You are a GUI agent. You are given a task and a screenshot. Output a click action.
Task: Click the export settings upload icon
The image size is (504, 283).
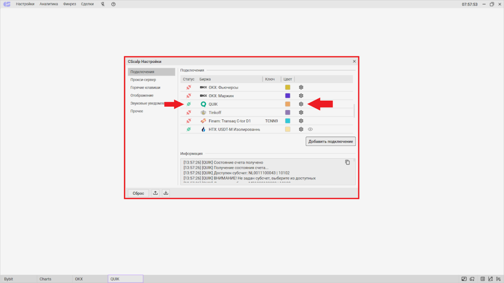(x=155, y=193)
